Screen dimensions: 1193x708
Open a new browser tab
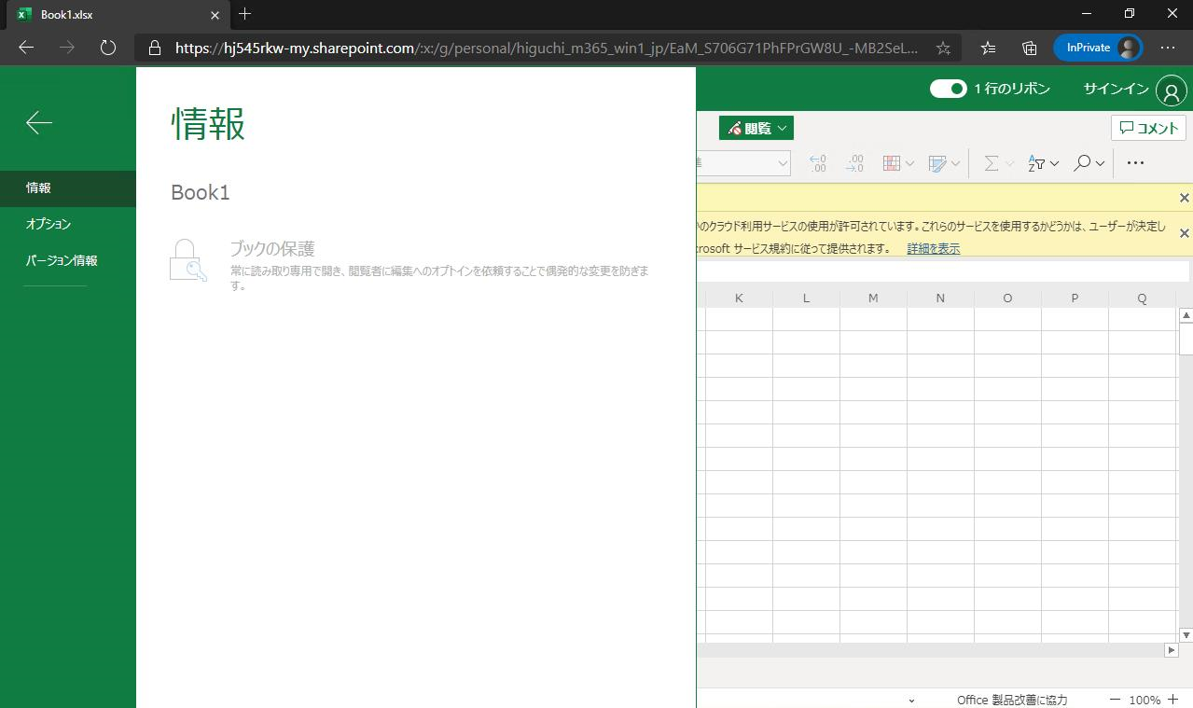point(244,14)
